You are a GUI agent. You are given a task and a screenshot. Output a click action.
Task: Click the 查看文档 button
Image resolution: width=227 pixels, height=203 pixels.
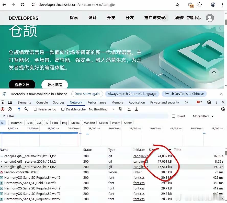(22, 85)
